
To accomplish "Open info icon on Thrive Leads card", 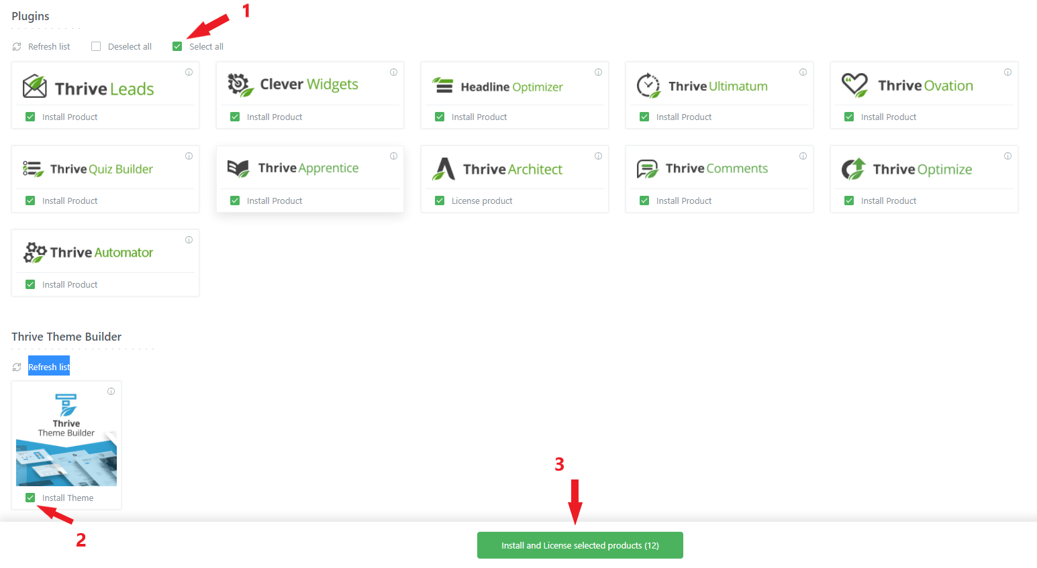I will point(189,72).
